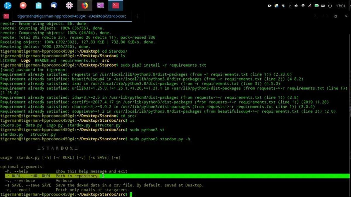Click the 'Path to repository.' description
The width and height of the screenshot is (351, 197).
click(78, 176)
